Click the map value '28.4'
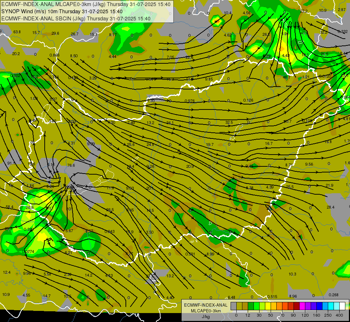Viewport: 350px width, 322px height. pyautogui.click(x=331, y=208)
